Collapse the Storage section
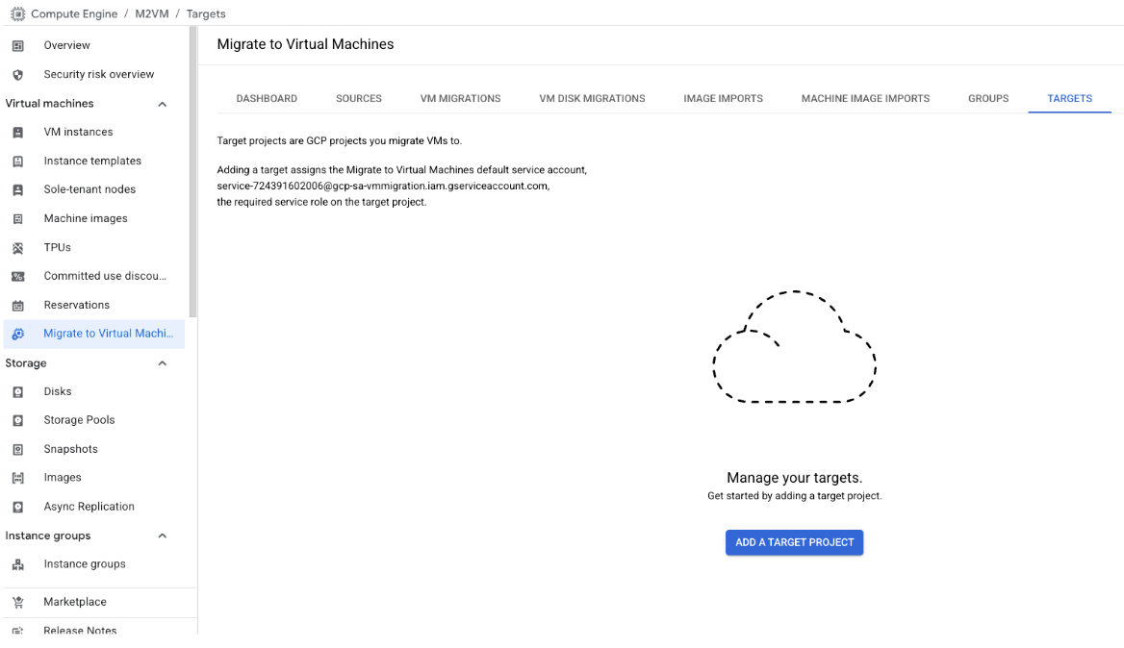Image resolution: width=1124 pixels, height=648 pixels. pos(162,363)
